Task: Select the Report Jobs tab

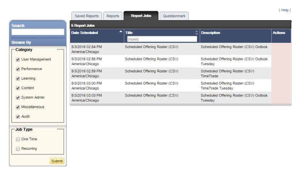Action: [141, 16]
